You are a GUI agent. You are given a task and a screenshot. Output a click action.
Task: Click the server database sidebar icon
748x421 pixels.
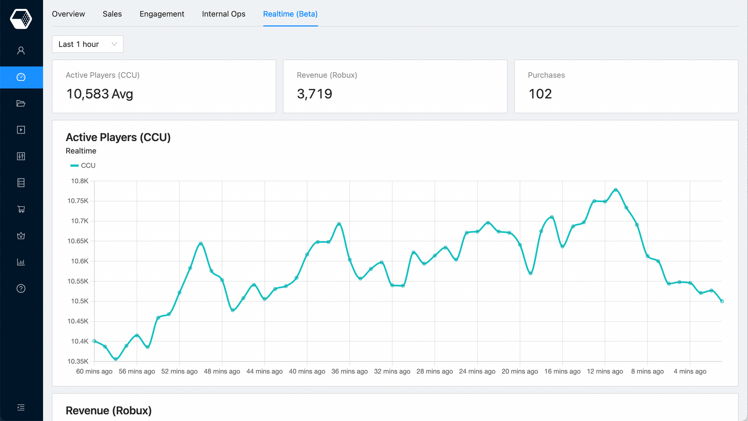21,183
